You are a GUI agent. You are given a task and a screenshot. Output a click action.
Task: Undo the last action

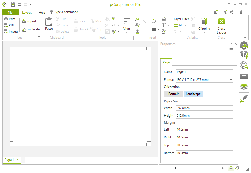pos(19,4)
